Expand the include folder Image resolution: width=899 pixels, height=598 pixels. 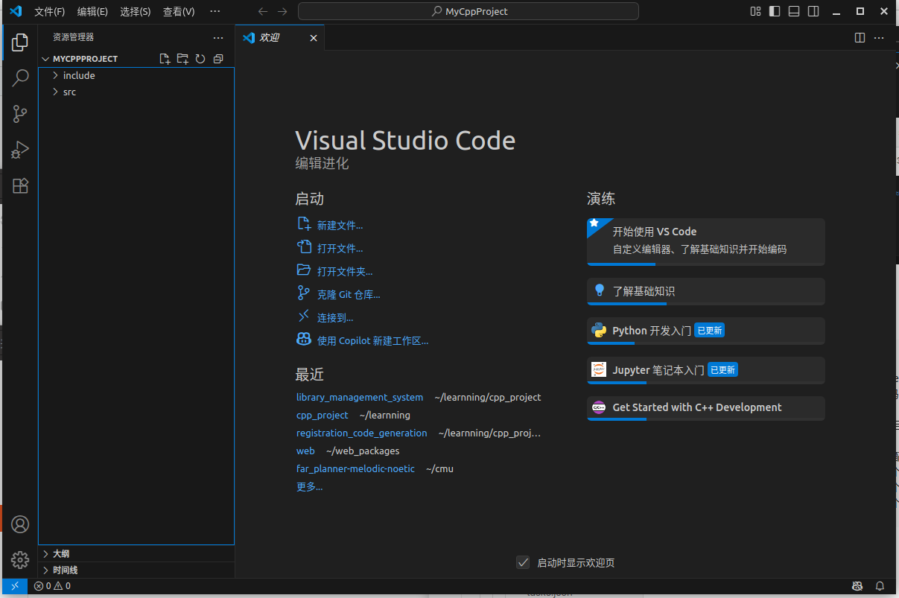click(78, 75)
